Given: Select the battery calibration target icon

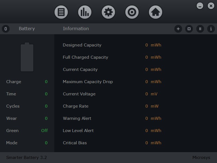Looking at the screenshot, I should [132, 12].
